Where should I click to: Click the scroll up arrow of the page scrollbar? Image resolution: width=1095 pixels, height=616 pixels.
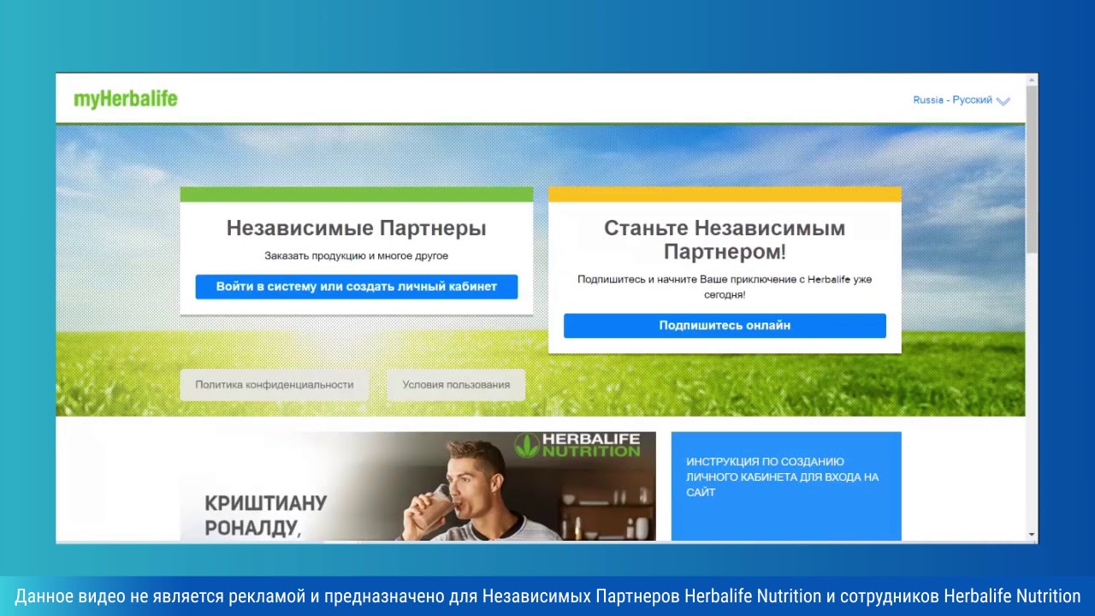1032,80
